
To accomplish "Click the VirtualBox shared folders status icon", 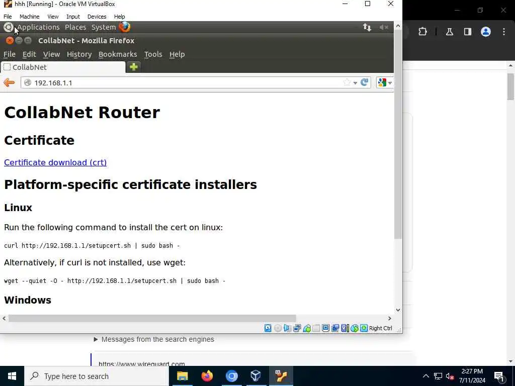I will pos(316,328).
